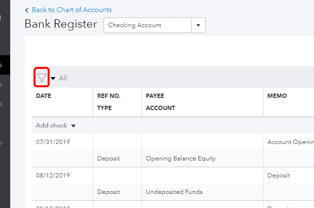Click the account selector's down arrow
The width and height of the screenshot is (314, 208).
[198, 25]
